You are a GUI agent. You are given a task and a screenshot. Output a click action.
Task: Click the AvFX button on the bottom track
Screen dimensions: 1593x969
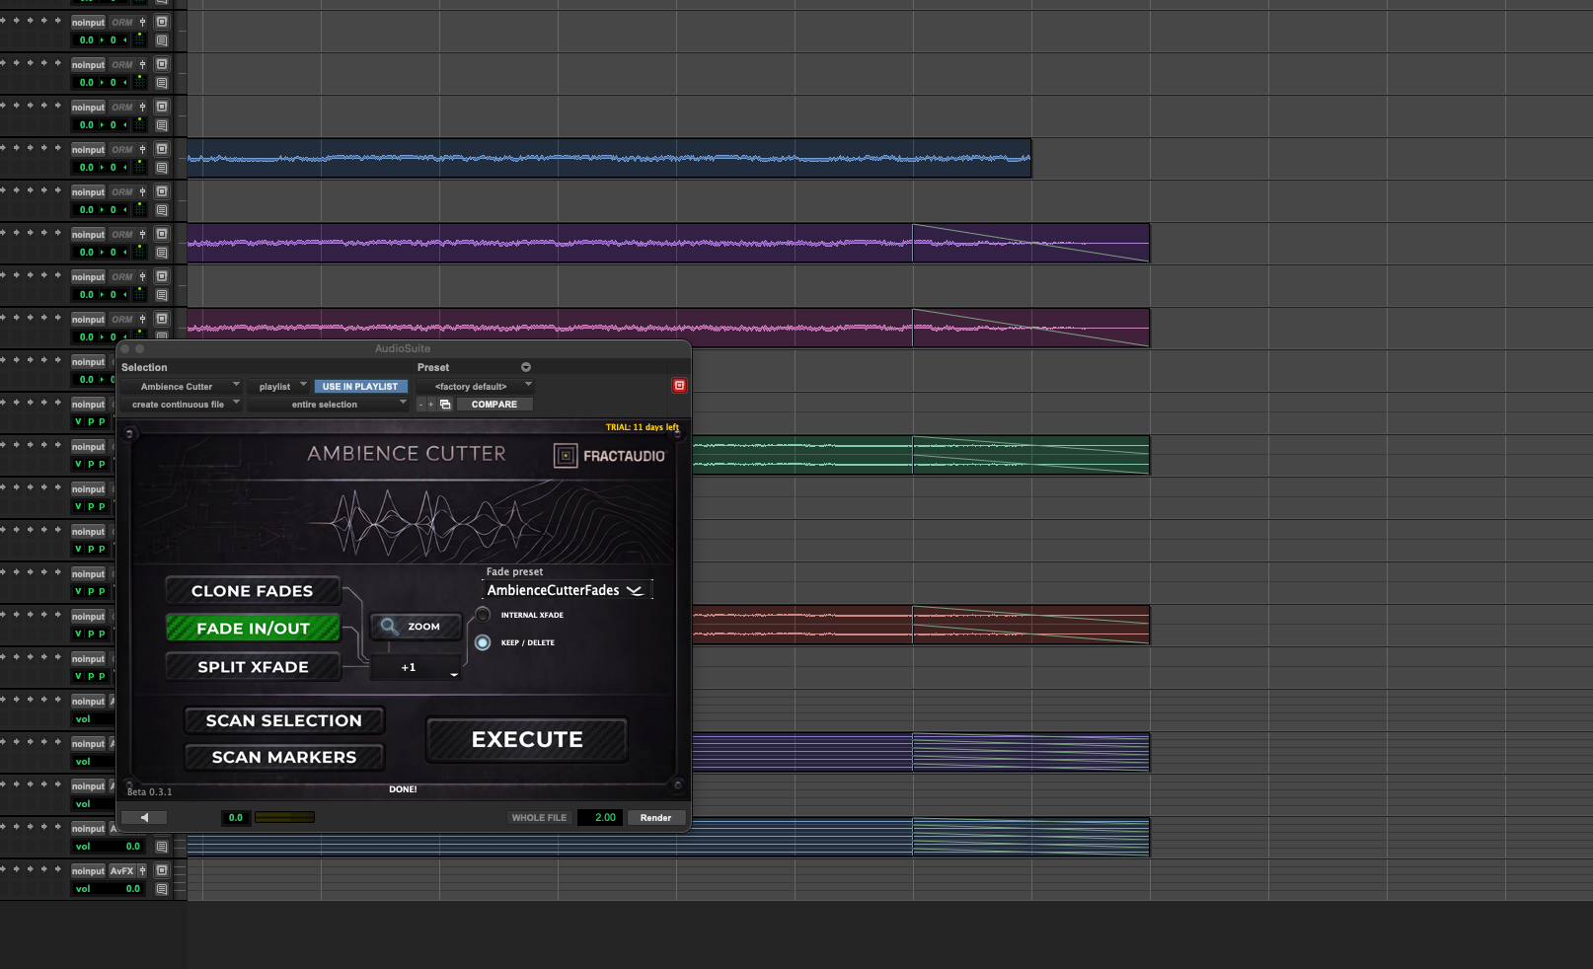121,870
